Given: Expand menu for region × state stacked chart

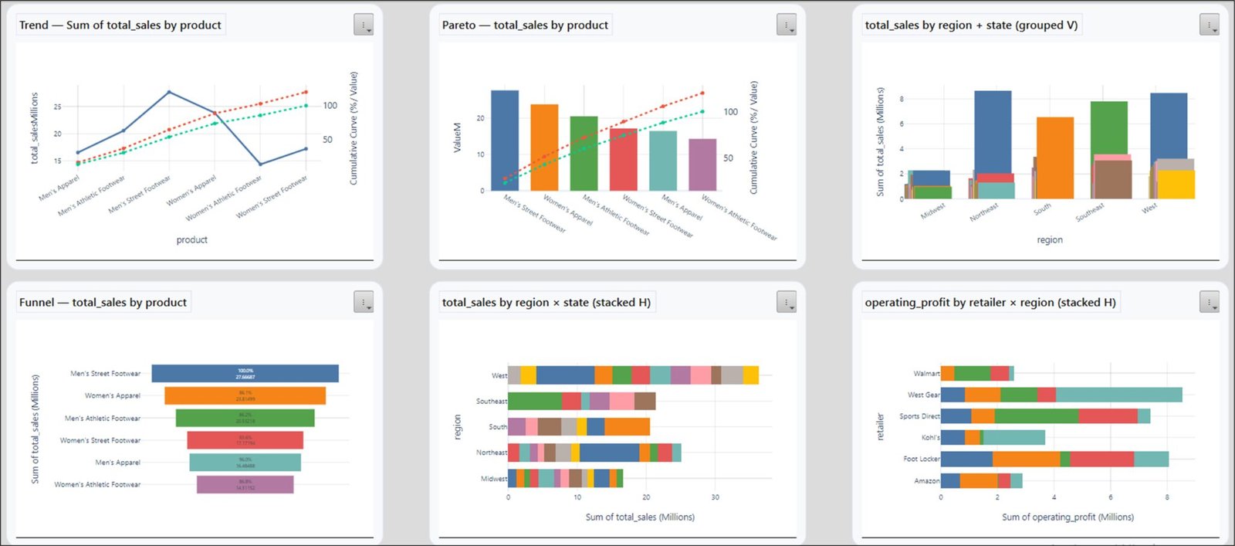Looking at the screenshot, I should [x=787, y=302].
